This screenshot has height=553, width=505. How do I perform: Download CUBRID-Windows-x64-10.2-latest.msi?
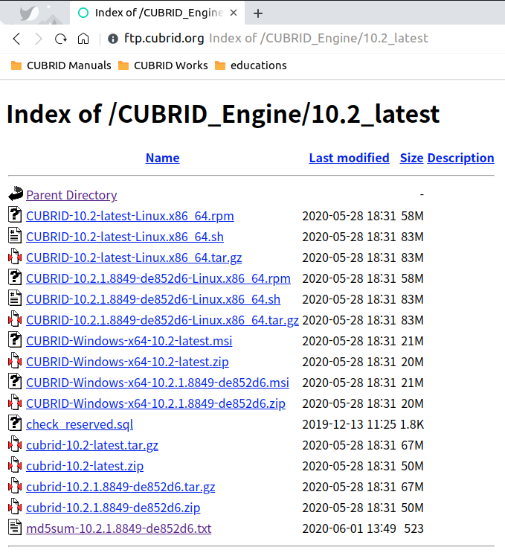129,341
